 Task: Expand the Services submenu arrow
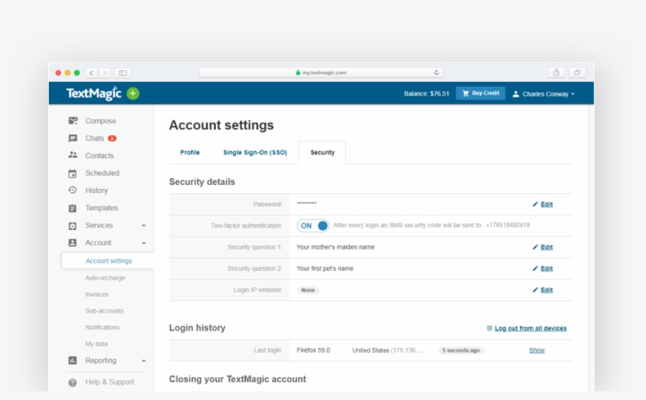click(x=144, y=226)
